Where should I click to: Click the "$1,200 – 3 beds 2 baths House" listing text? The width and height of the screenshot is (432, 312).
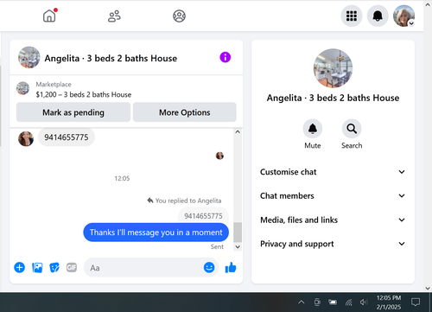(84, 94)
